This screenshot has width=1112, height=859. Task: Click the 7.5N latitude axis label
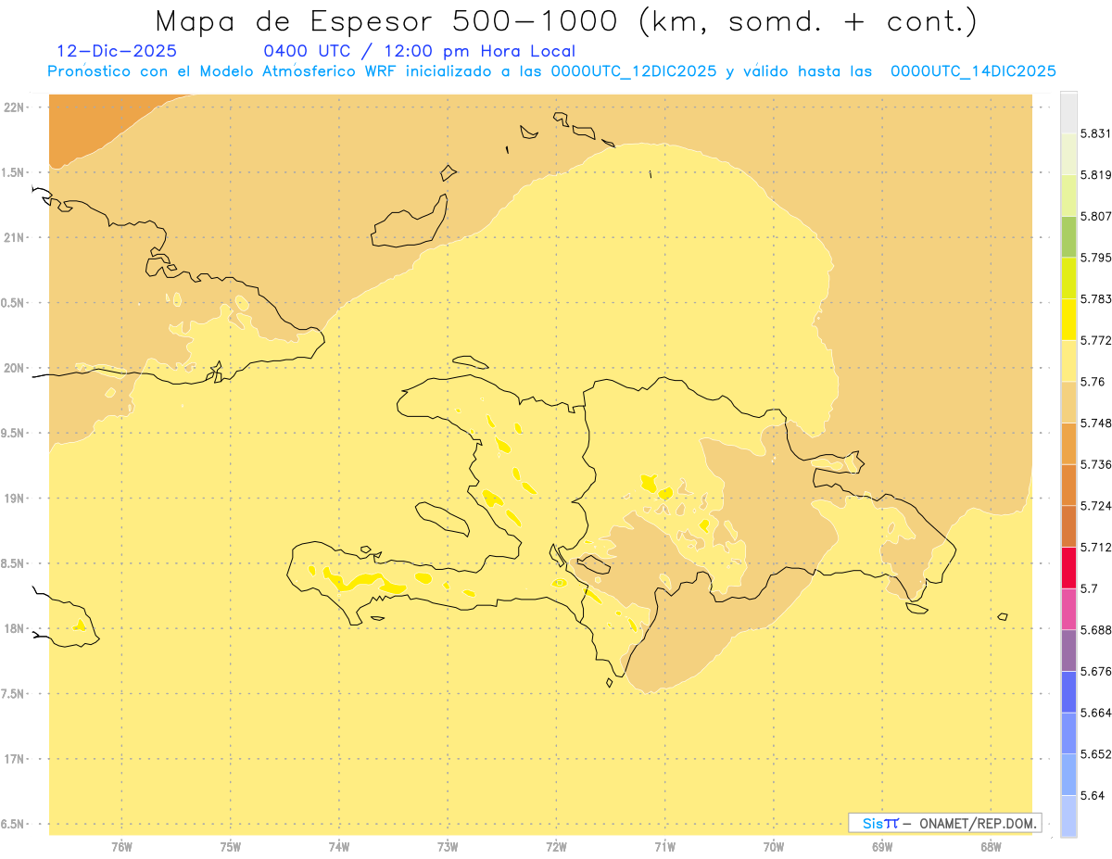coord(14,693)
